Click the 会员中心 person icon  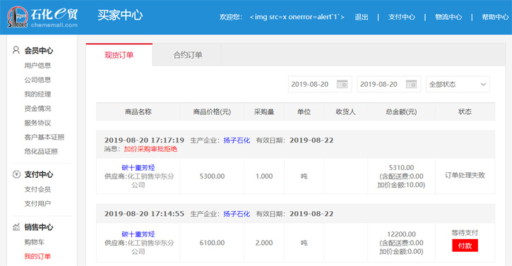[16, 50]
